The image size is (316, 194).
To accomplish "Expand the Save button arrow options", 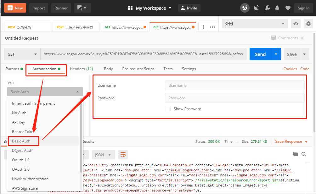I will tap(304, 54).
